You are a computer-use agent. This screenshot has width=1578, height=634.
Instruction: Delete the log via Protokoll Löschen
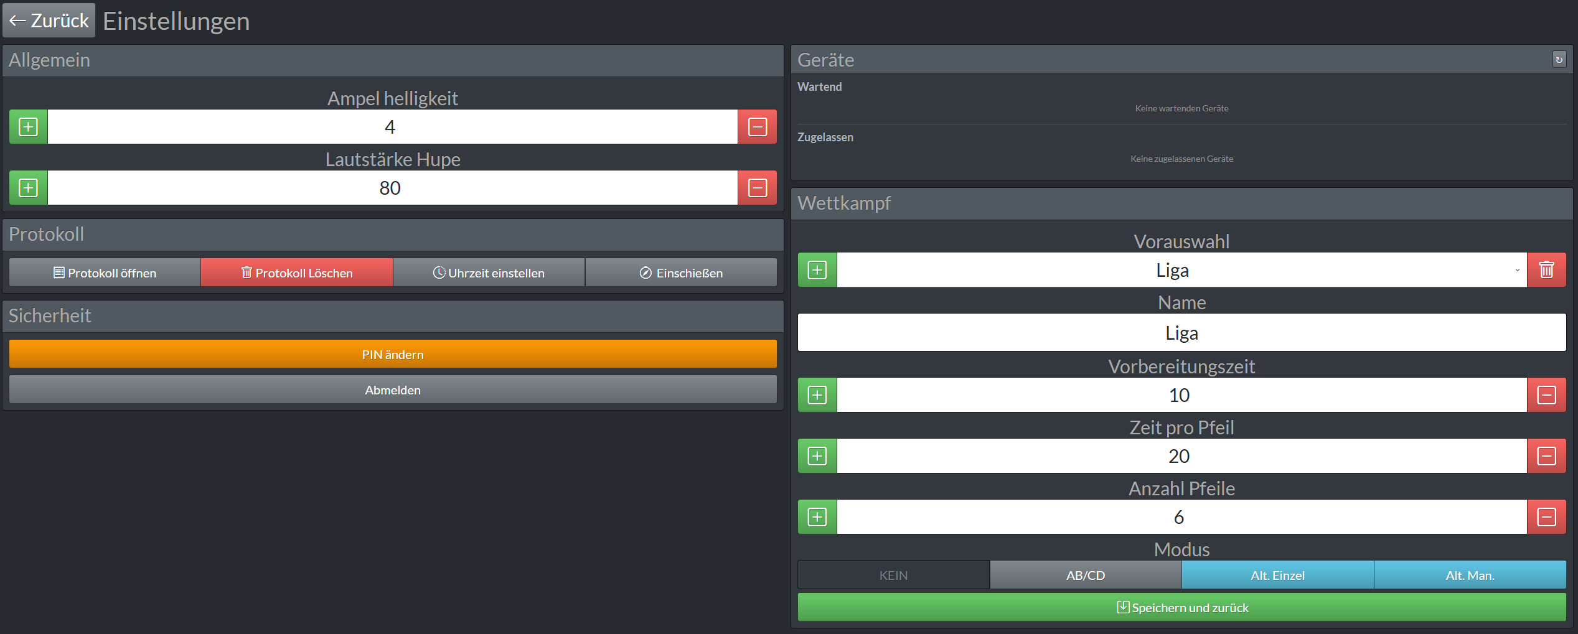point(297,273)
